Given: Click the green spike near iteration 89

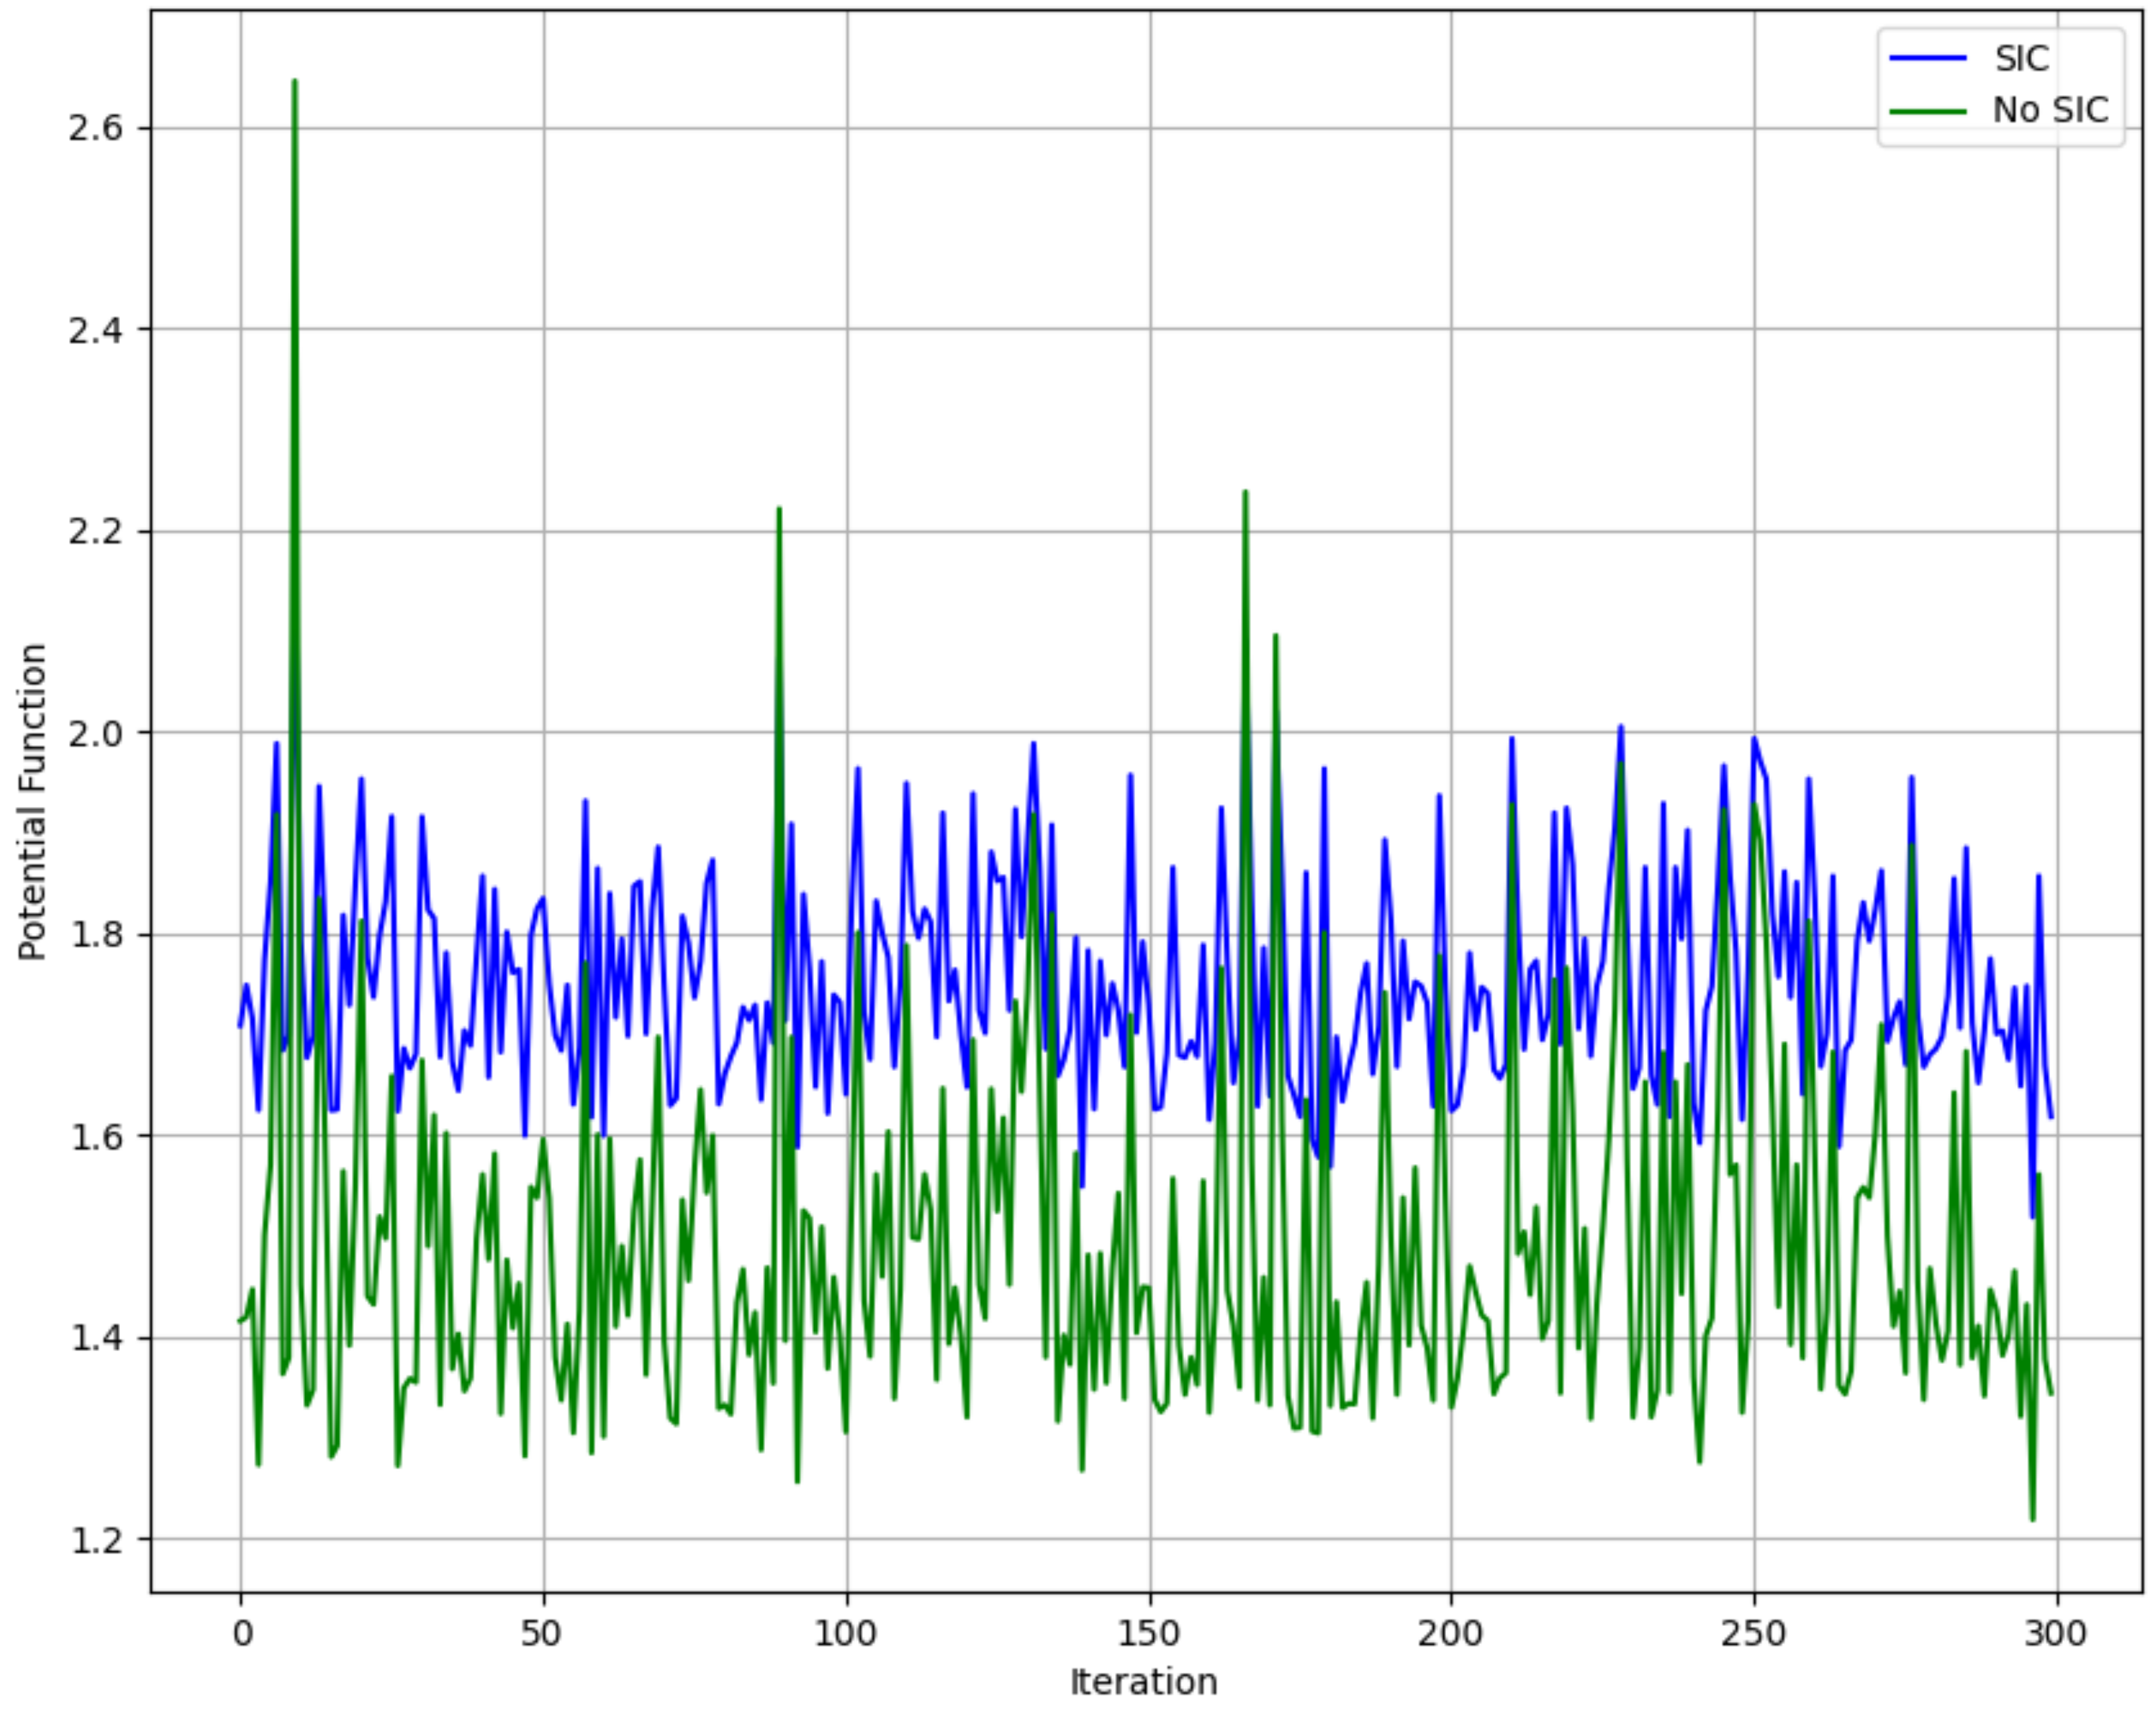Looking at the screenshot, I should 779,510.
